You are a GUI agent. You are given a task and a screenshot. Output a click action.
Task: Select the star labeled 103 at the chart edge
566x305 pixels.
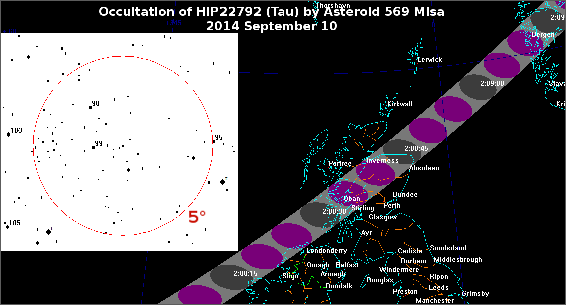tap(8, 134)
